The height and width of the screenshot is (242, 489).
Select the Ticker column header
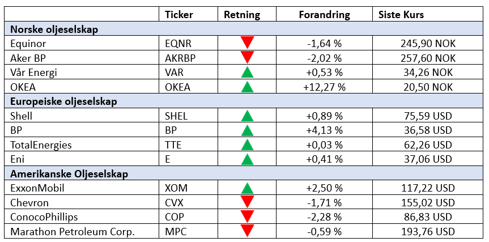[x=179, y=15]
